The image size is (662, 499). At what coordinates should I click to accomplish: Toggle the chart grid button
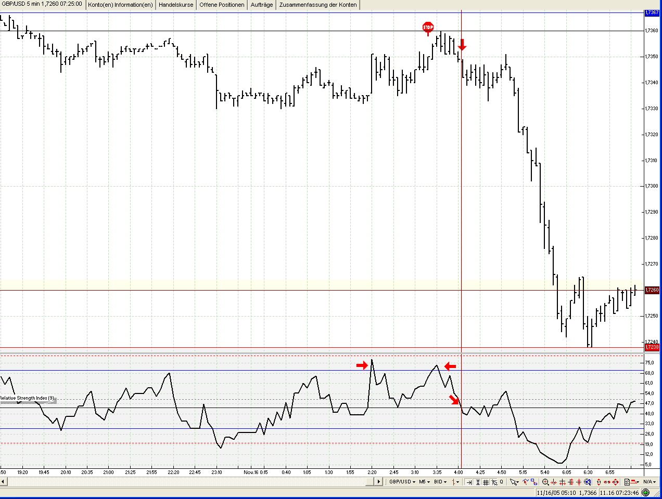(x=486, y=482)
